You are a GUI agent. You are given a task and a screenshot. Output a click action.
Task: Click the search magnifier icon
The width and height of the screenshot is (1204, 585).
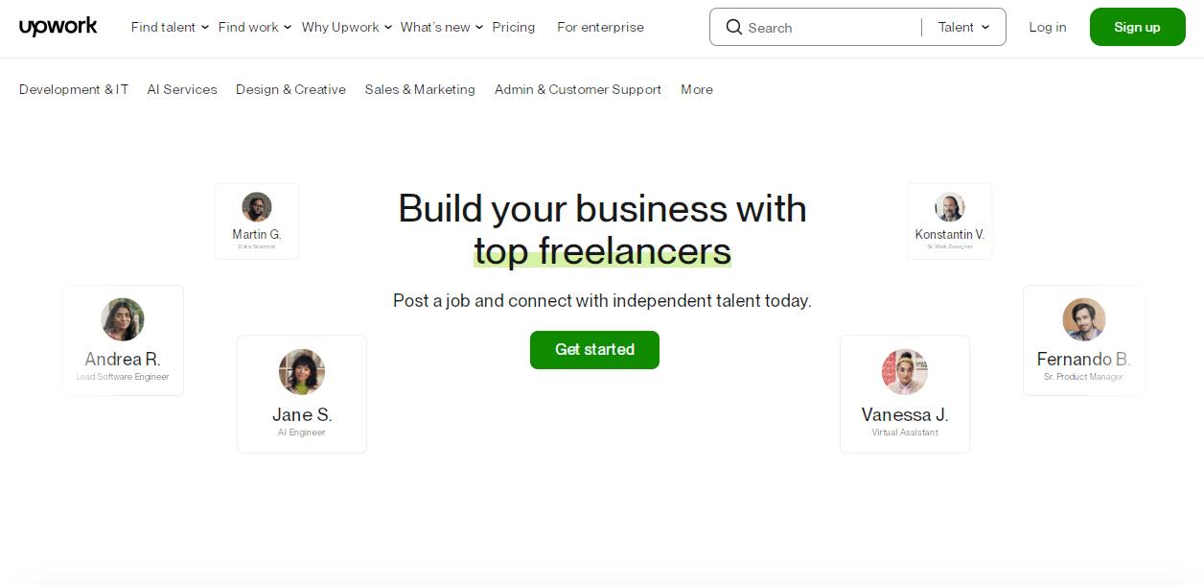(x=733, y=27)
